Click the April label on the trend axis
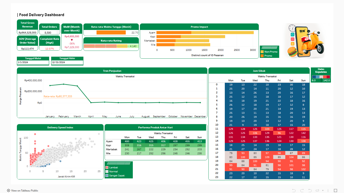This screenshot has height=193, width=344. coord(91,117)
